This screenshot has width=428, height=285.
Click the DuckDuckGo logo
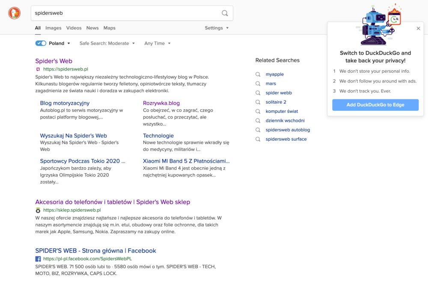(14, 13)
